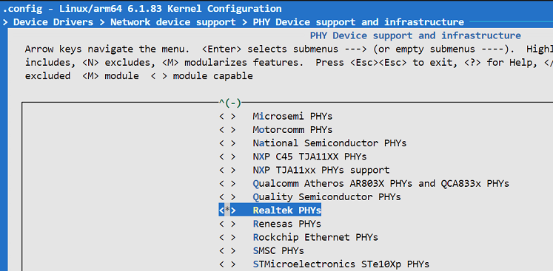The height and width of the screenshot is (271, 553).
Task: Click PHY Device support breadcrumb item
Action: 358,22
